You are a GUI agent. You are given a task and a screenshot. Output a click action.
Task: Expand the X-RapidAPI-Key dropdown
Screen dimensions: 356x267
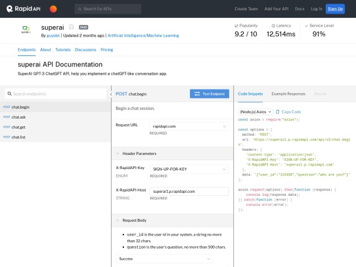189,169
